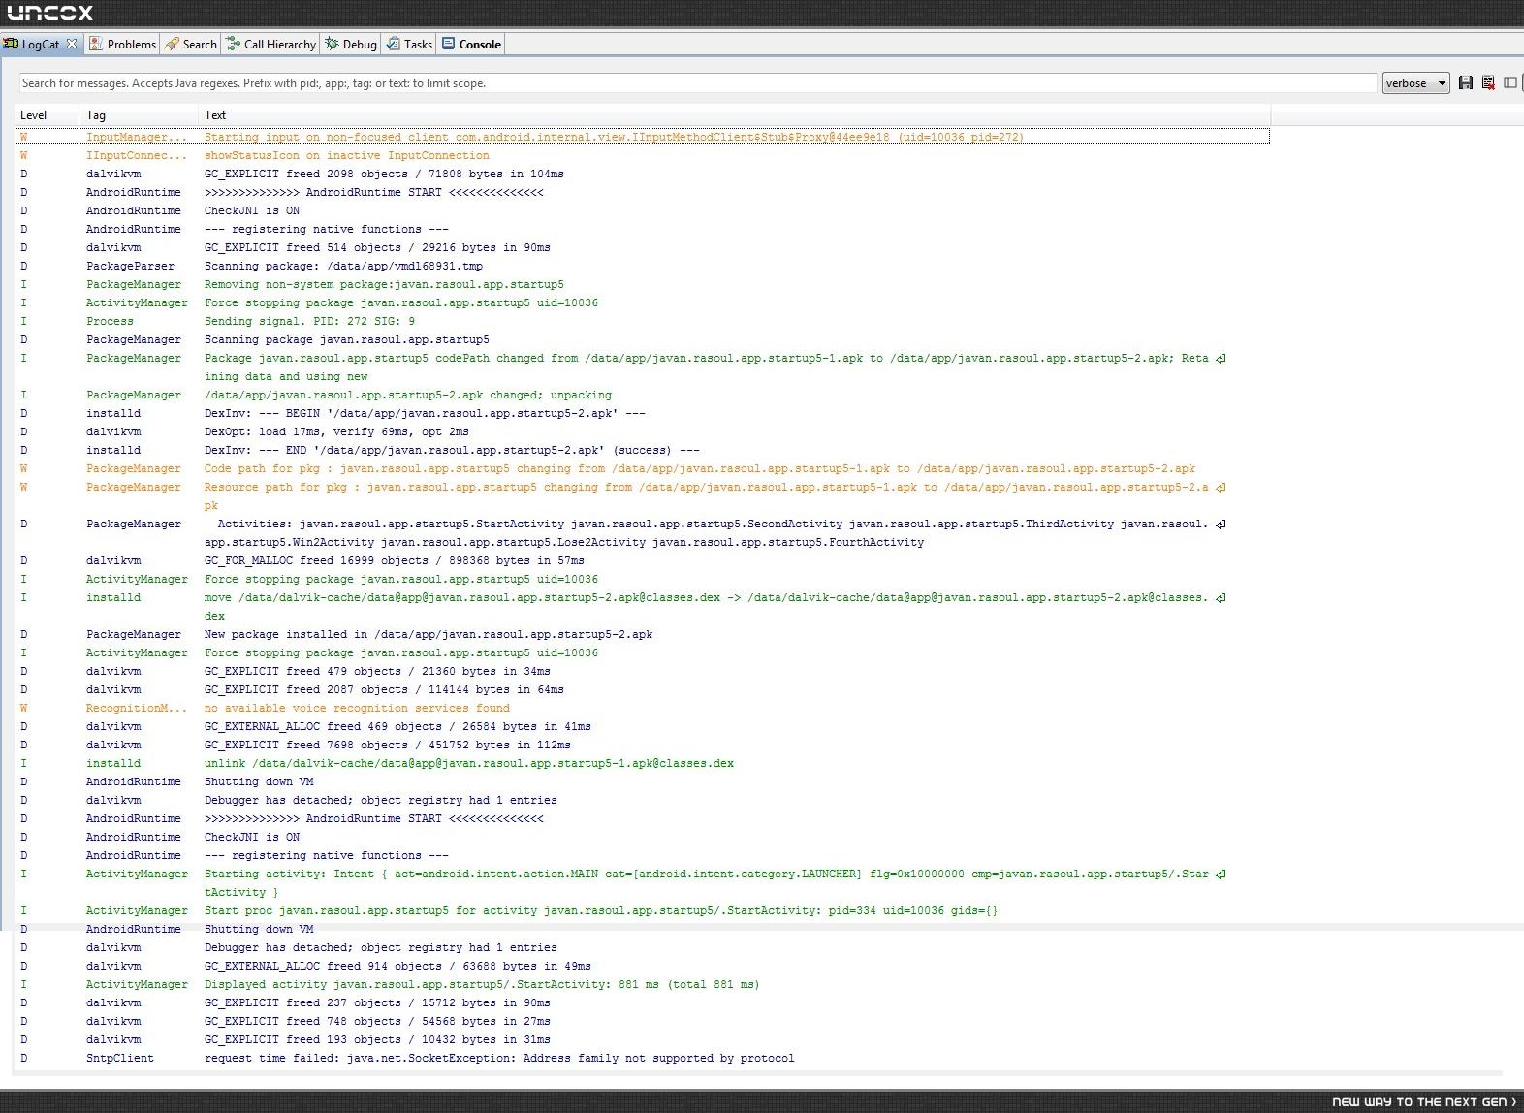Select 'Scanning package: /data/app/vmdl68931.tmp' row
The image size is (1524, 1113).
click(643, 267)
